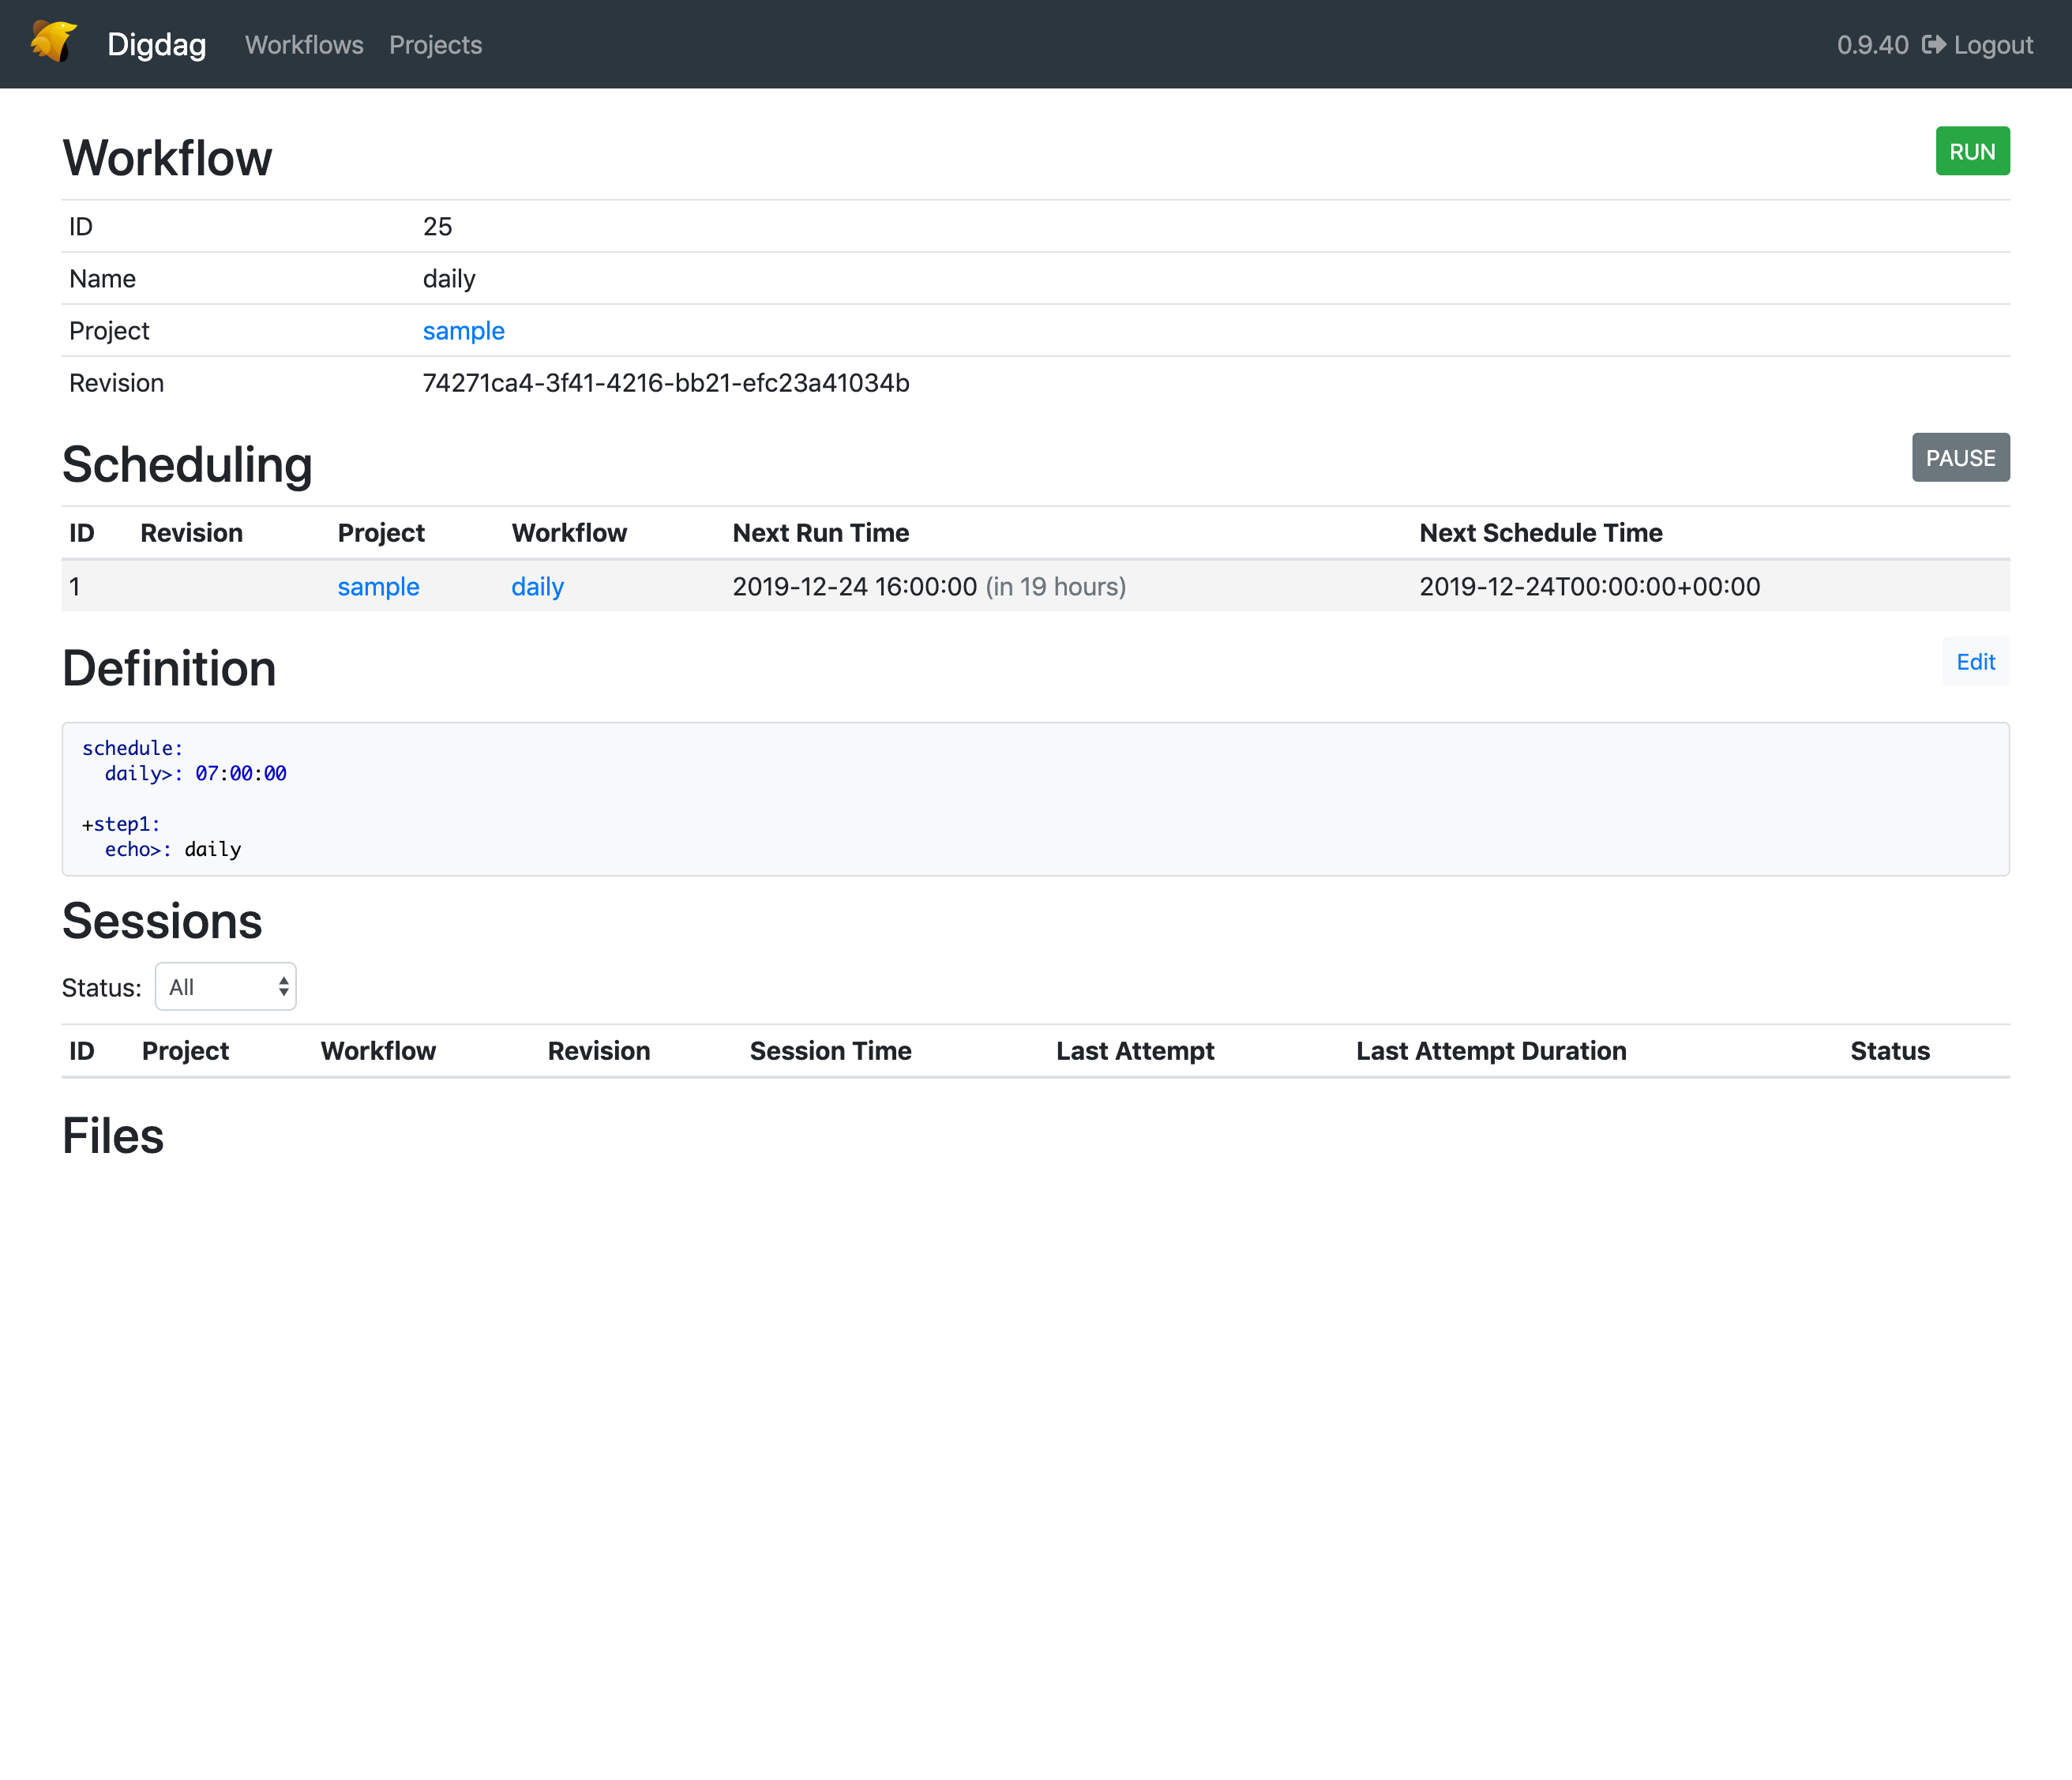
Task: Click the Last Attempt Duration column header
Action: point(1491,1051)
